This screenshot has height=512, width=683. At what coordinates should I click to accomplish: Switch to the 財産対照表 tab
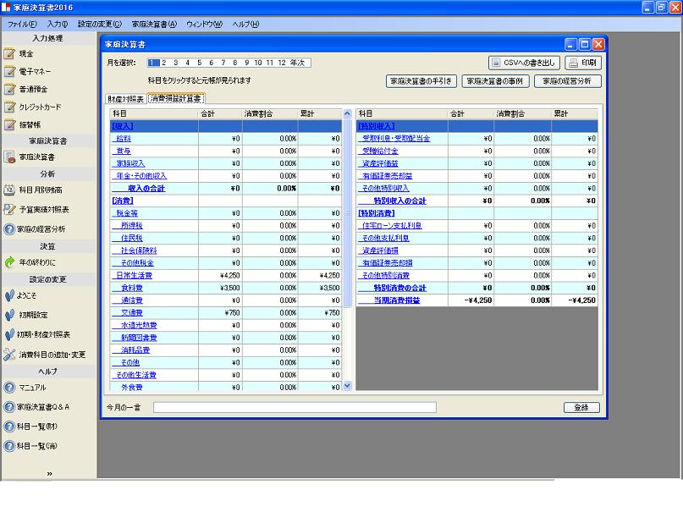pos(124,98)
